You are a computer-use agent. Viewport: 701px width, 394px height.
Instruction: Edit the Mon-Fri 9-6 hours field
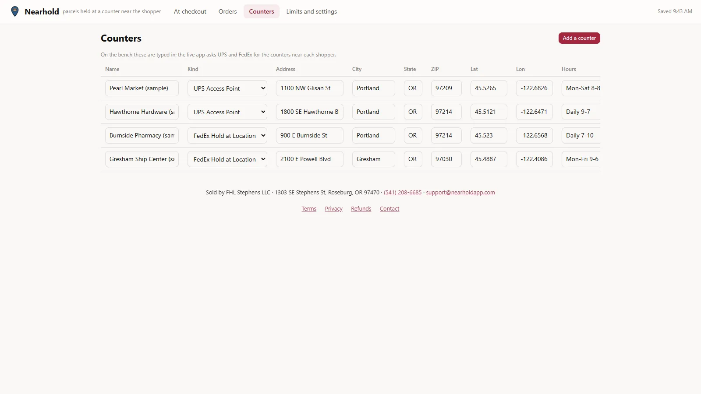(x=581, y=159)
